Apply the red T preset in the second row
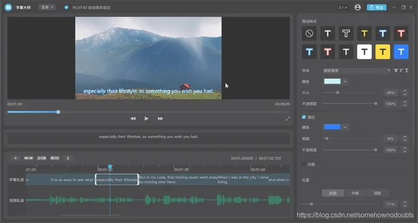418x223 pixels. pyautogui.click(x=328, y=52)
